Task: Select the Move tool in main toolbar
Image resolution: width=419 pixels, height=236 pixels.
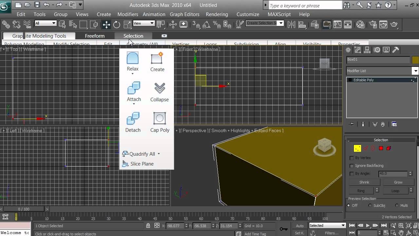Action: [x=106, y=24]
